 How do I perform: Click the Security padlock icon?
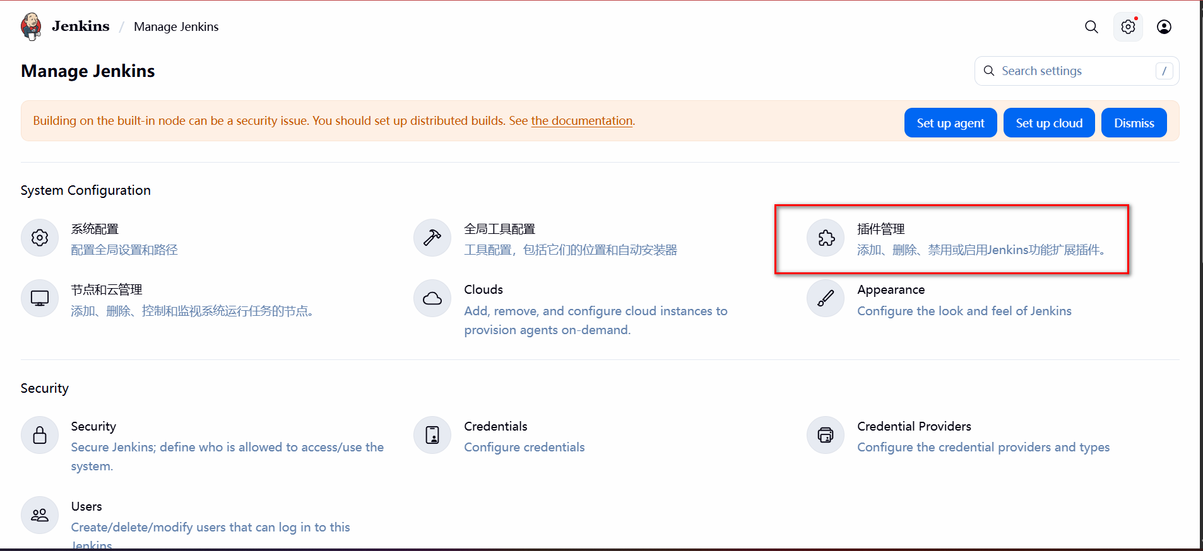(40, 435)
